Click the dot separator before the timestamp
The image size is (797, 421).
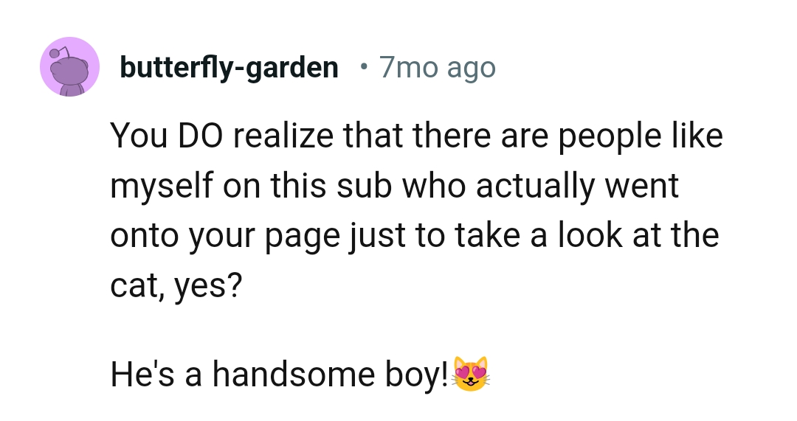click(x=362, y=68)
